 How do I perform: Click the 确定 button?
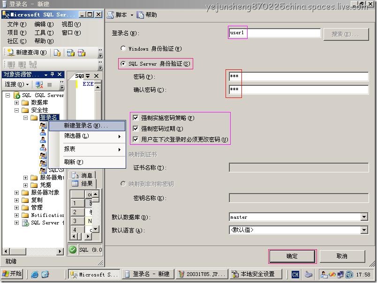point(292,256)
